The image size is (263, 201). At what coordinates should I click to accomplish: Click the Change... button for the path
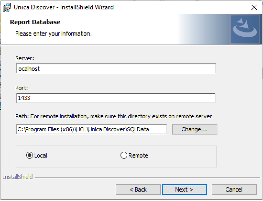pos(195,129)
